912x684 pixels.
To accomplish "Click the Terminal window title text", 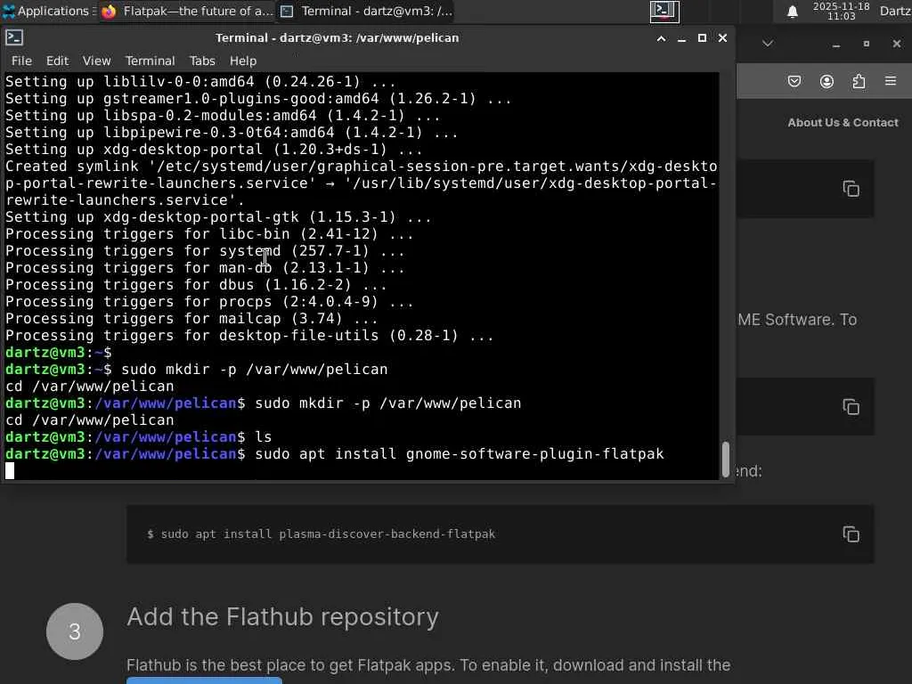I will (338, 37).
